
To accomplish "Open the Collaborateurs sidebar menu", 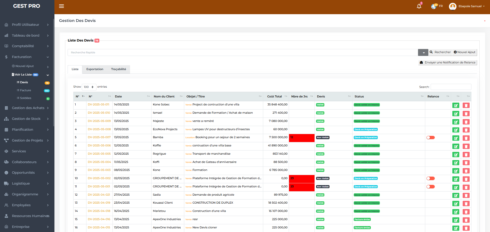I will pyautogui.click(x=27, y=162).
